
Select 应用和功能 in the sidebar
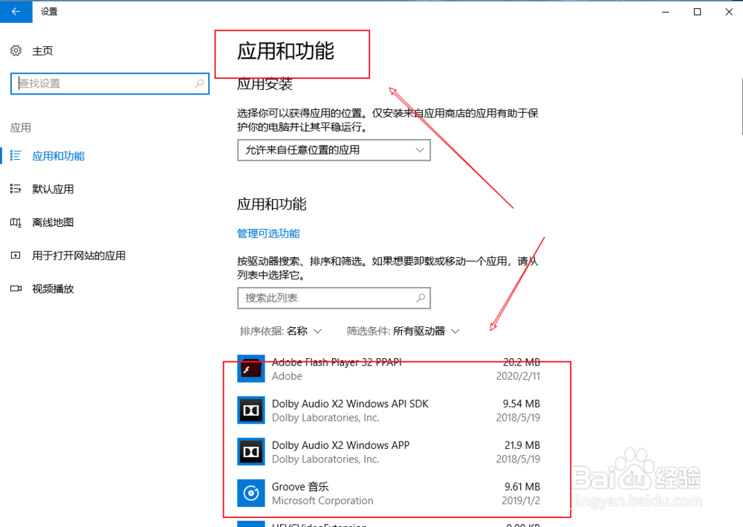(x=58, y=156)
